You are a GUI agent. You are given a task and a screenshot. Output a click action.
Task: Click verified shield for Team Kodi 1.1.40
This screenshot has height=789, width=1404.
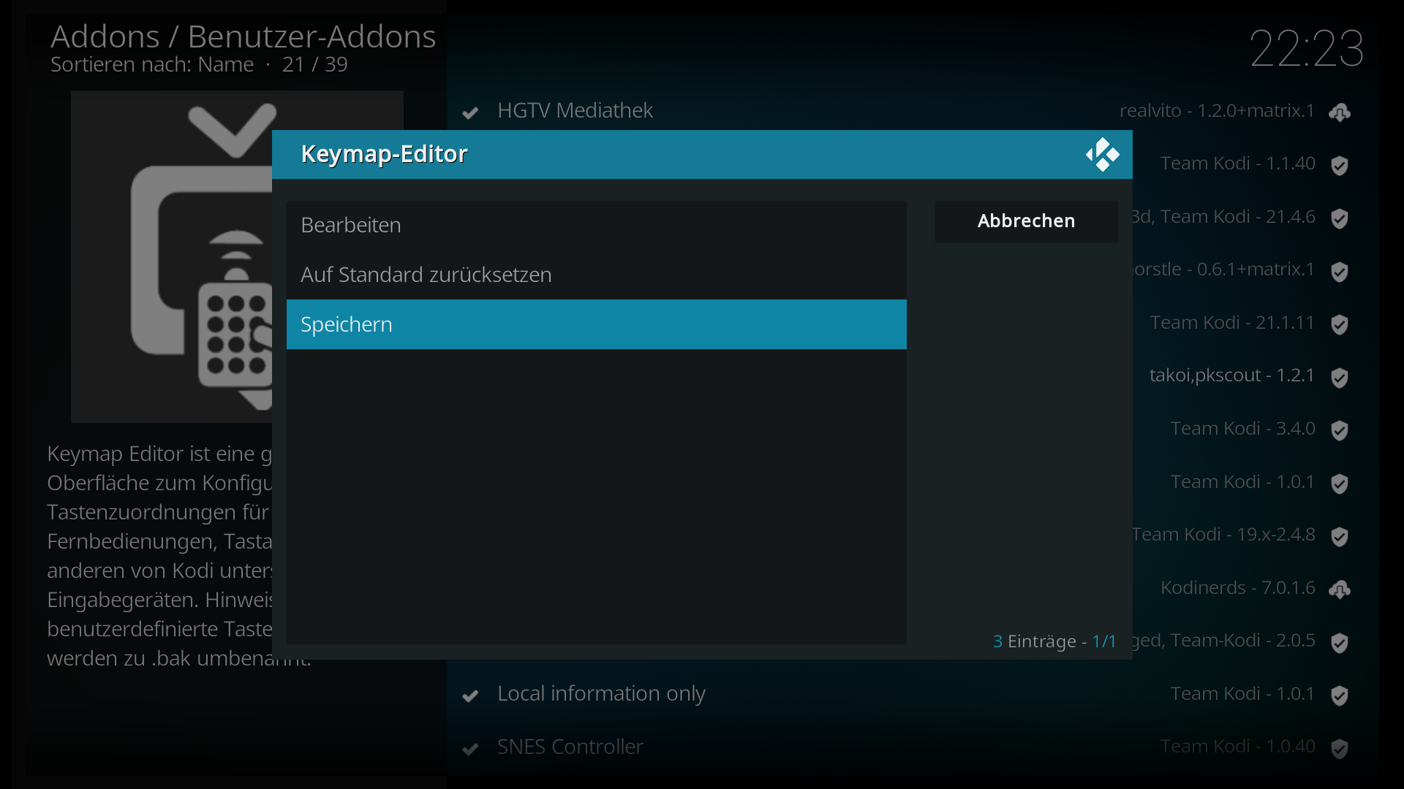1340,166
